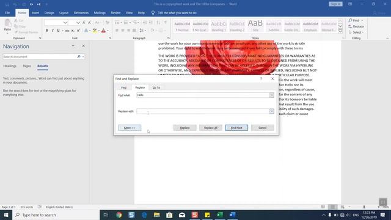Open Google Chrome from the taskbar
The width and height of the screenshot is (391, 220).
click(x=119, y=215)
